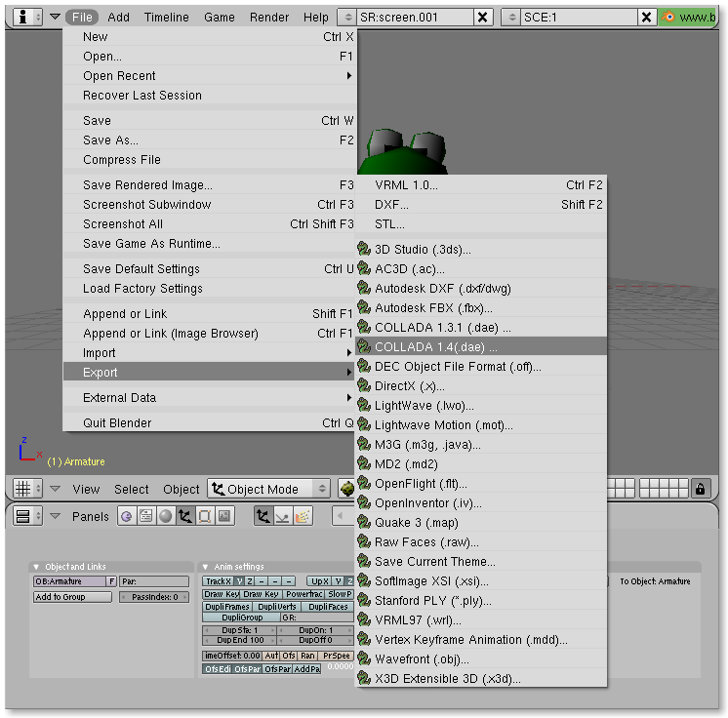Image resolution: width=728 pixels, height=718 pixels.
Task: Click the DirectX (.x) export script icon
Action: 364,385
